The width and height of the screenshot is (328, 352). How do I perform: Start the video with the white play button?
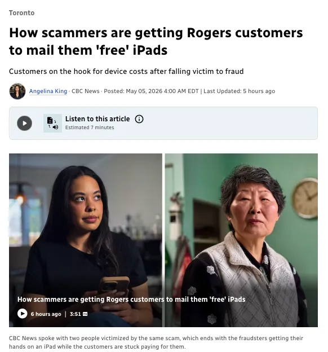coord(22,314)
